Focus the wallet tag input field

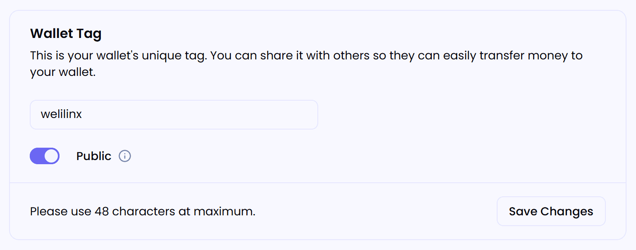click(x=174, y=115)
